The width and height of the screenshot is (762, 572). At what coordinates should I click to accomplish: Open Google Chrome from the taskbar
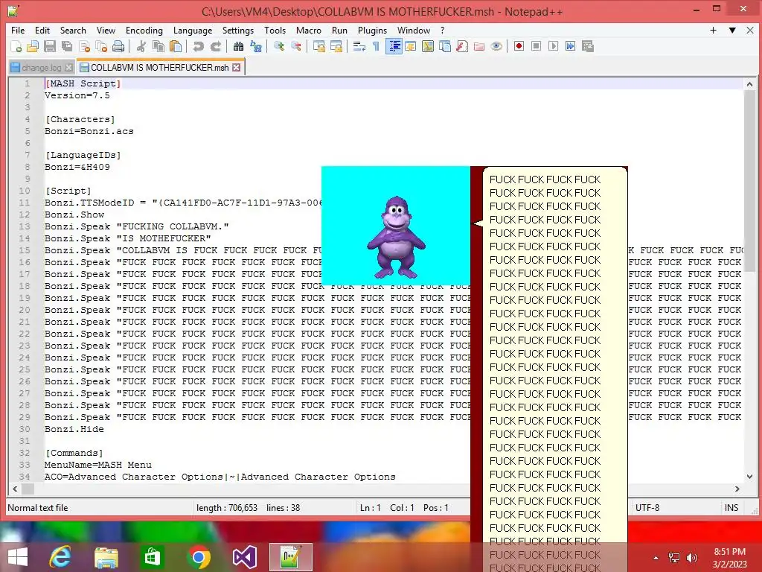click(198, 557)
